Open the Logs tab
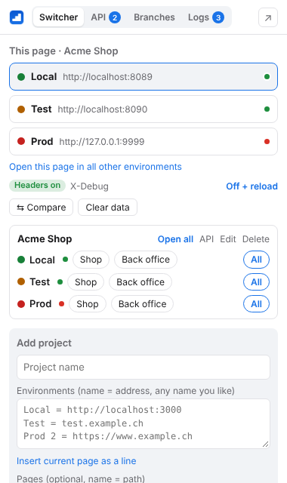 [x=205, y=17]
